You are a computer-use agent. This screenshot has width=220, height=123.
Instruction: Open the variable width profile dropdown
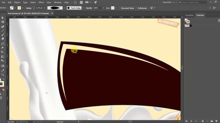64,8
